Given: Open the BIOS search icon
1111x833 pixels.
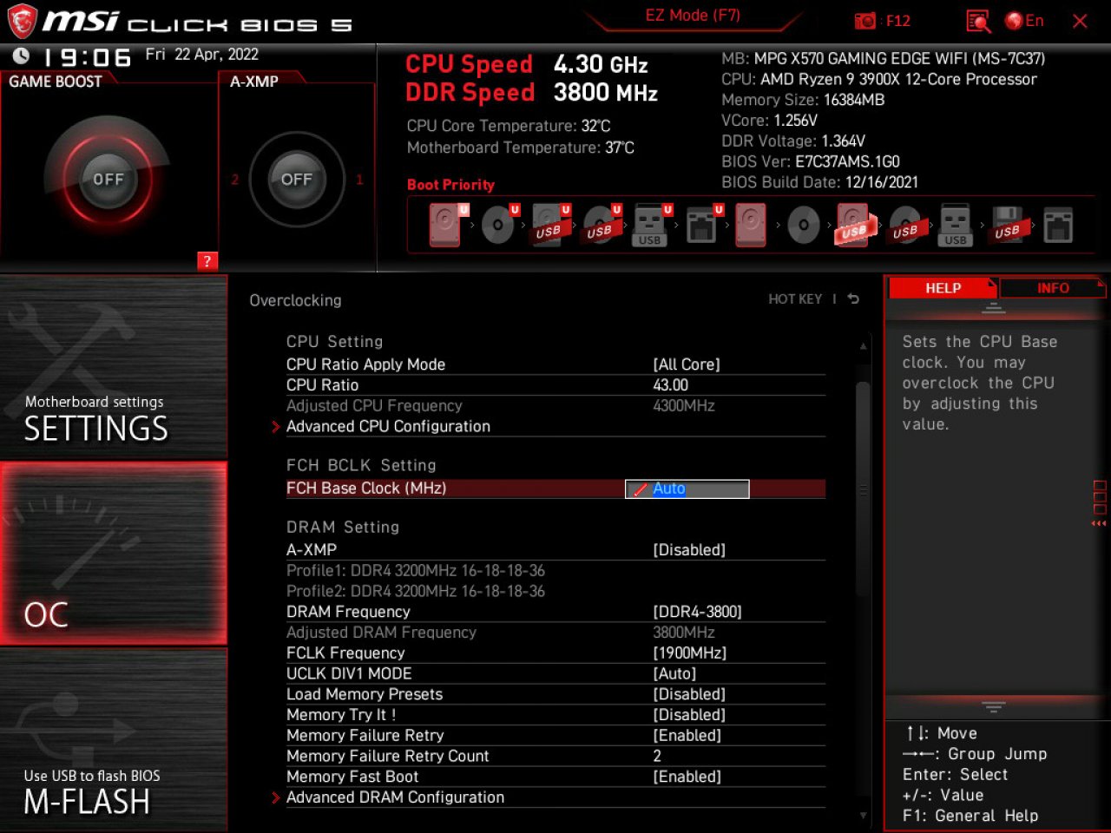Looking at the screenshot, I should tap(978, 21).
